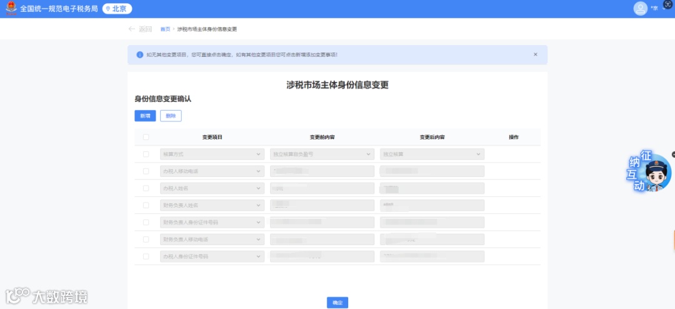Toggle the select-all checkbox in the table header
The image size is (675, 309).
[x=146, y=137]
